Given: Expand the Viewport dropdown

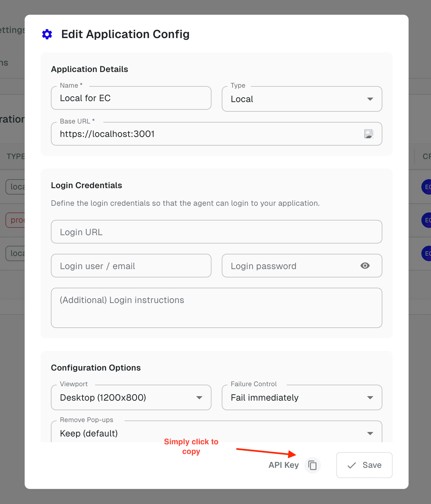Looking at the screenshot, I should pos(131,397).
